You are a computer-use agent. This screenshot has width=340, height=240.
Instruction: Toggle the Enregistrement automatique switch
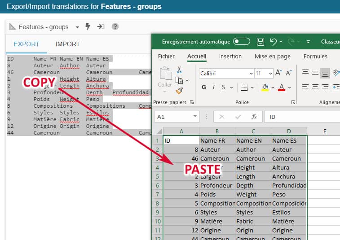(242, 42)
